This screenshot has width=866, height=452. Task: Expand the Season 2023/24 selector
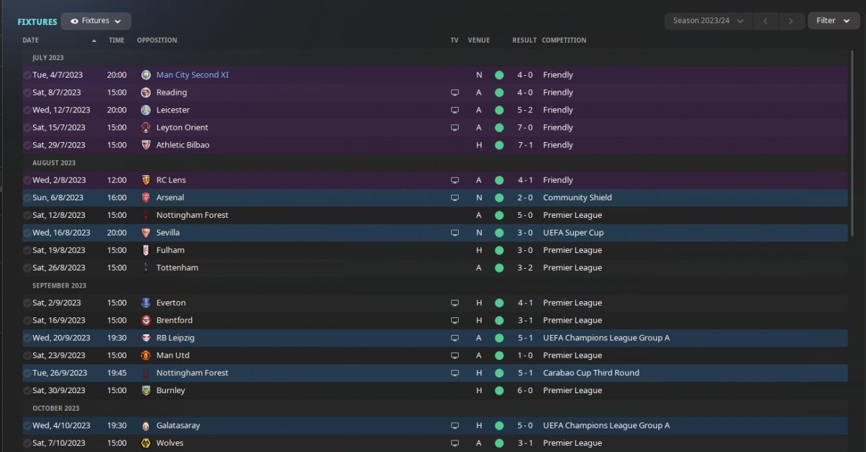[708, 21]
